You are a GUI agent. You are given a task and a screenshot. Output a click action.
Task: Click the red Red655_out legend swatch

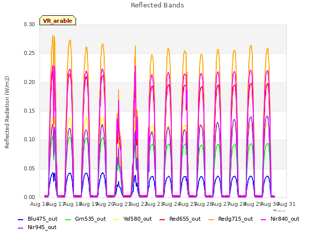tap(162, 219)
